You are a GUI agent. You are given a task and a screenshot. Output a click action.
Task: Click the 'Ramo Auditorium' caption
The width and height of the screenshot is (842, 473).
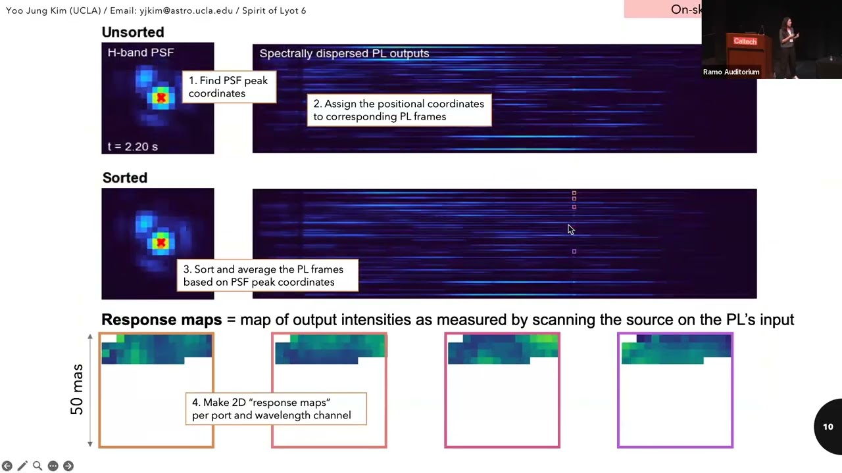[x=731, y=72]
